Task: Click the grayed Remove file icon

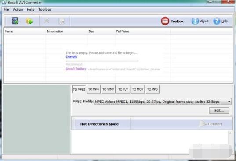Action: click(47, 21)
